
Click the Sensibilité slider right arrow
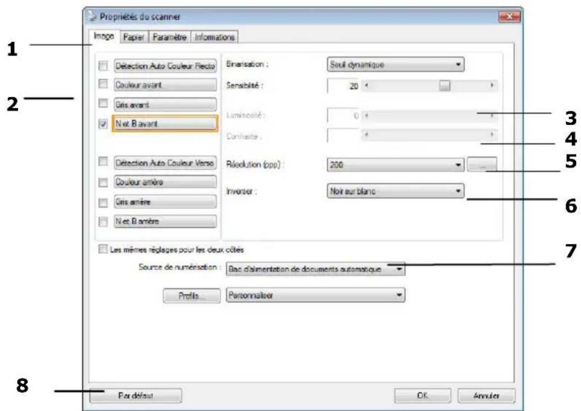coord(492,85)
